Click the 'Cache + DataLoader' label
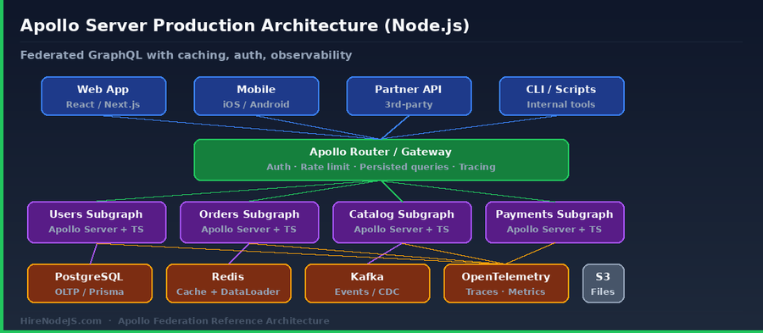Screen dimensions: 763x333 pos(228,292)
